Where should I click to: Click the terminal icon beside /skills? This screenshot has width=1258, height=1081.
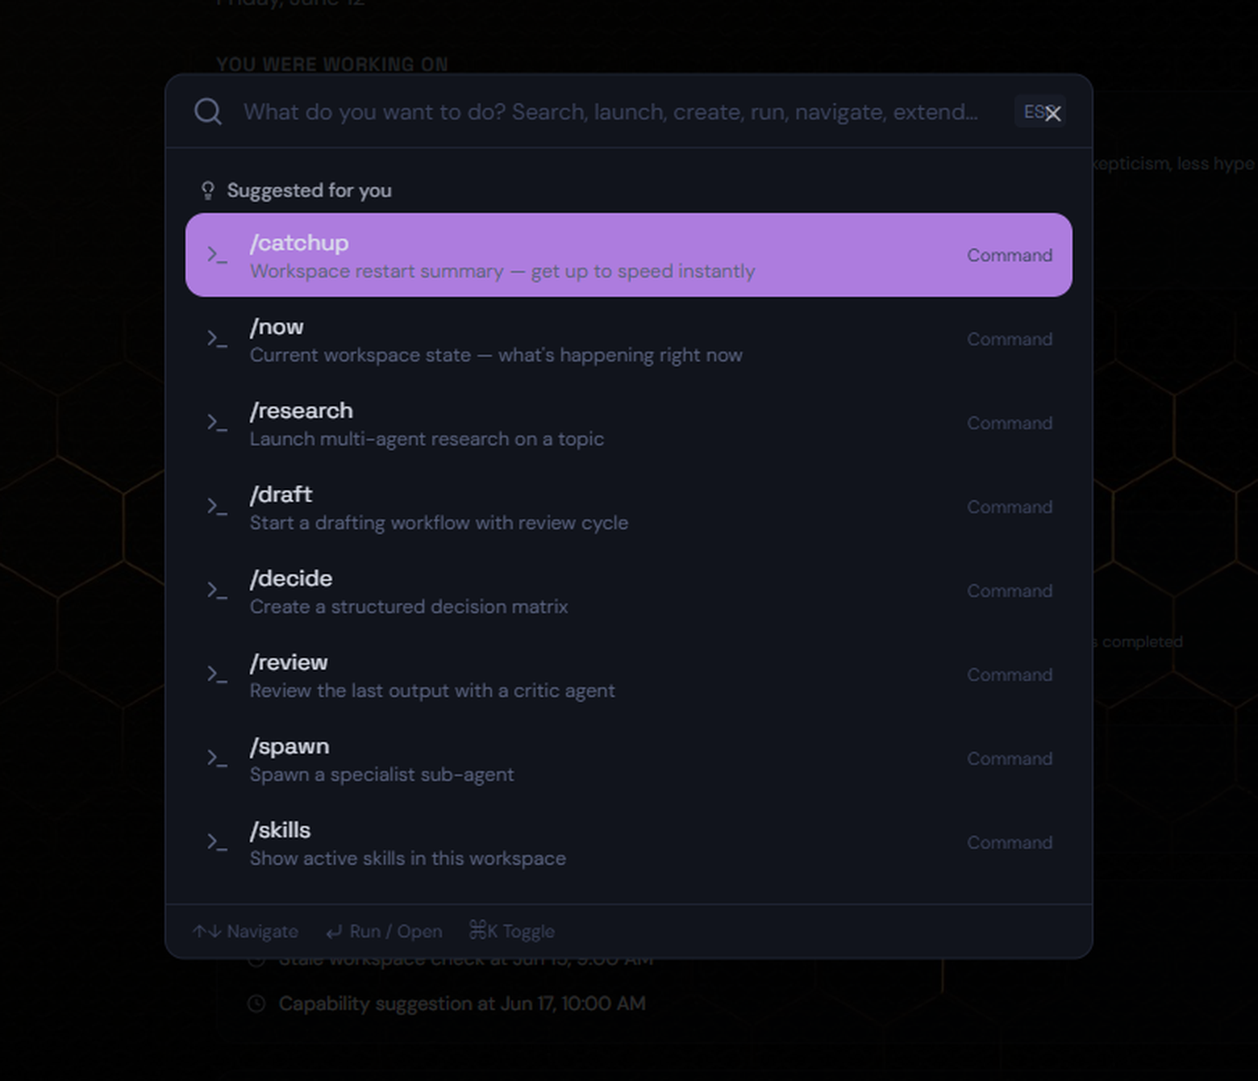click(x=217, y=842)
